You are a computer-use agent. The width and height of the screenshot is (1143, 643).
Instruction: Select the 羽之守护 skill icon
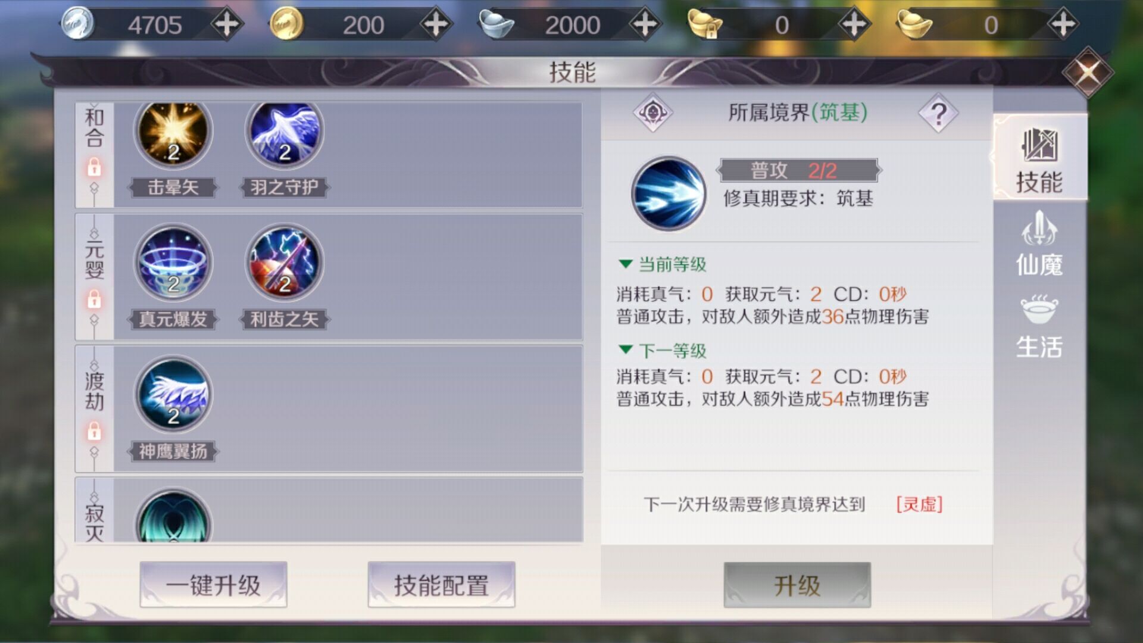pyautogui.click(x=285, y=132)
